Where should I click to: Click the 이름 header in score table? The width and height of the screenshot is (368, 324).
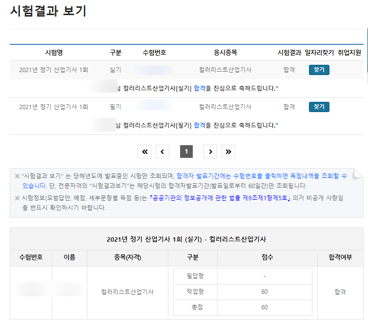coord(69,257)
